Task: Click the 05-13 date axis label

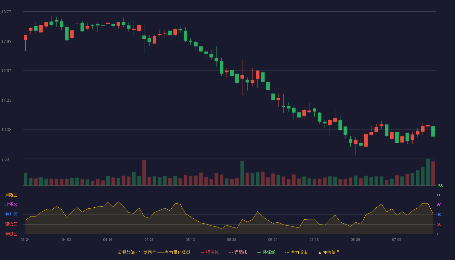Action: (190, 240)
